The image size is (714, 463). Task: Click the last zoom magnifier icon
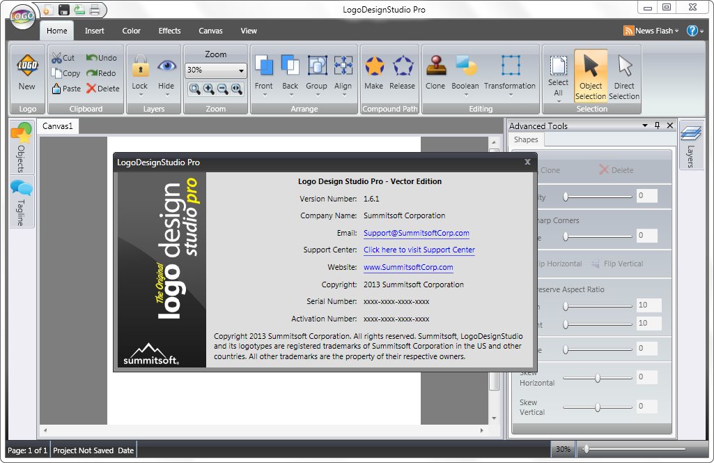point(237,89)
